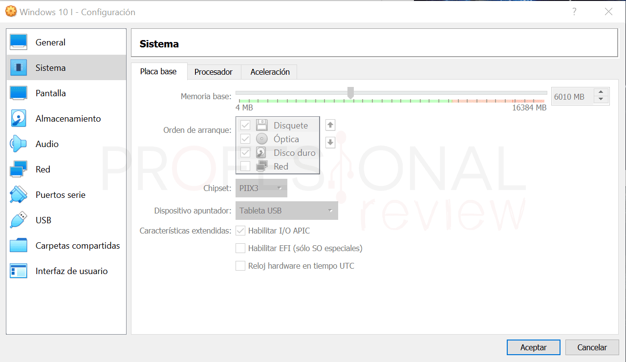
Task: Toggle Reloj hardware en tiempo UTC
Action: [x=240, y=266]
